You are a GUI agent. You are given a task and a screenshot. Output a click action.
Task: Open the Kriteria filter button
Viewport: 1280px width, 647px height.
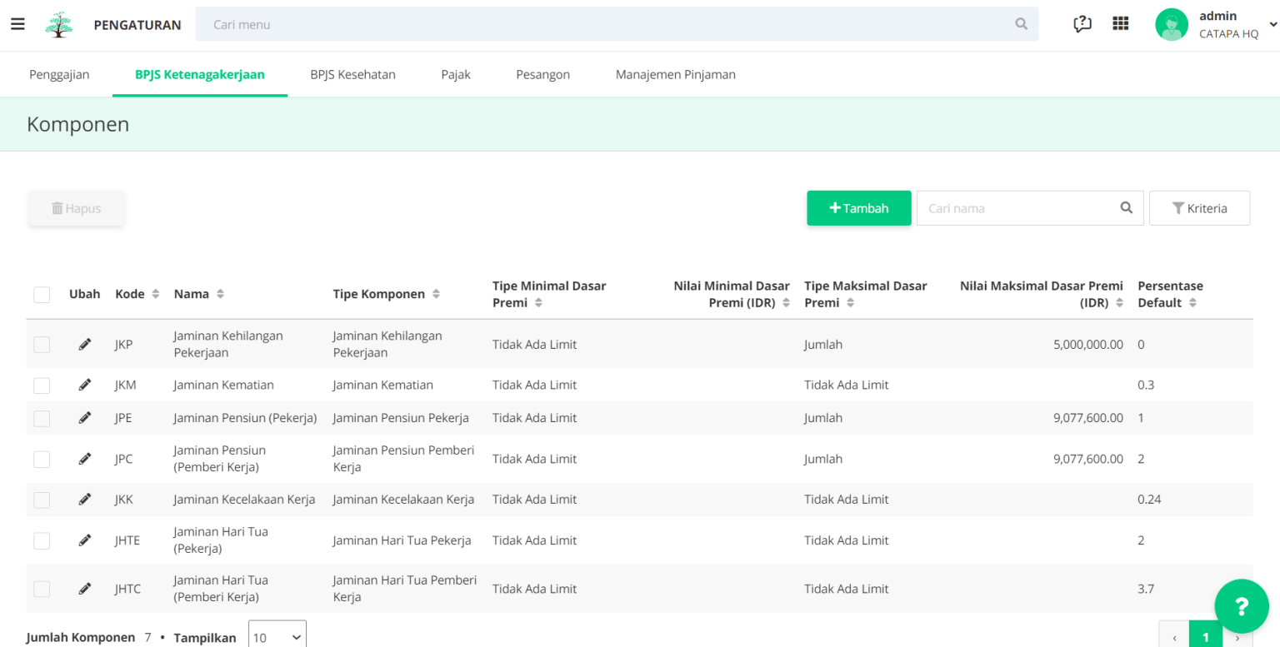coord(1199,208)
